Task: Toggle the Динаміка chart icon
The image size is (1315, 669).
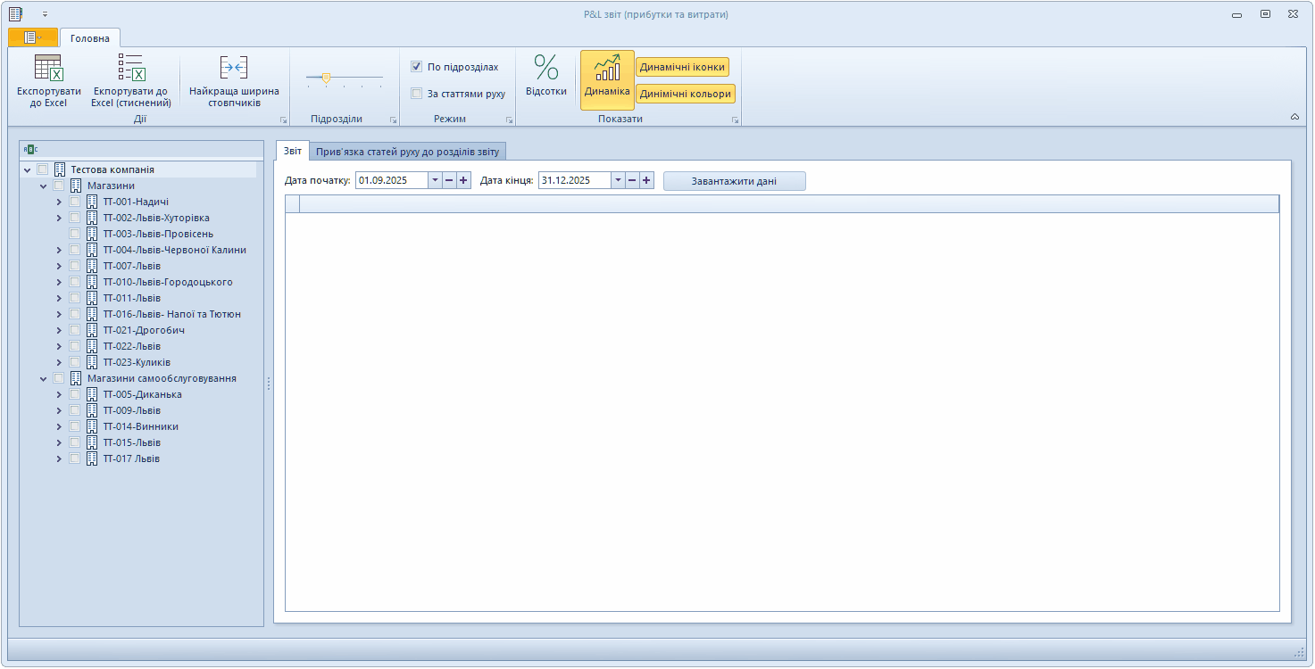Action: [x=607, y=69]
